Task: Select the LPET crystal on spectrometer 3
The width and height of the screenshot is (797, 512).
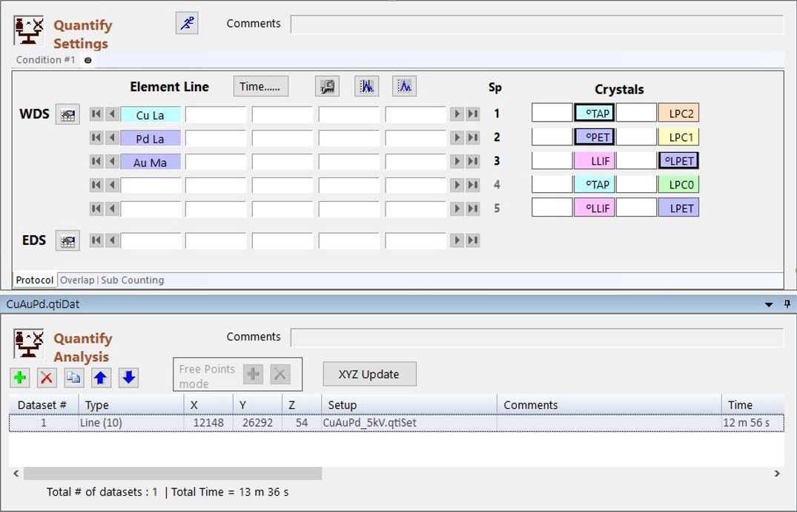Action: tap(678, 161)
